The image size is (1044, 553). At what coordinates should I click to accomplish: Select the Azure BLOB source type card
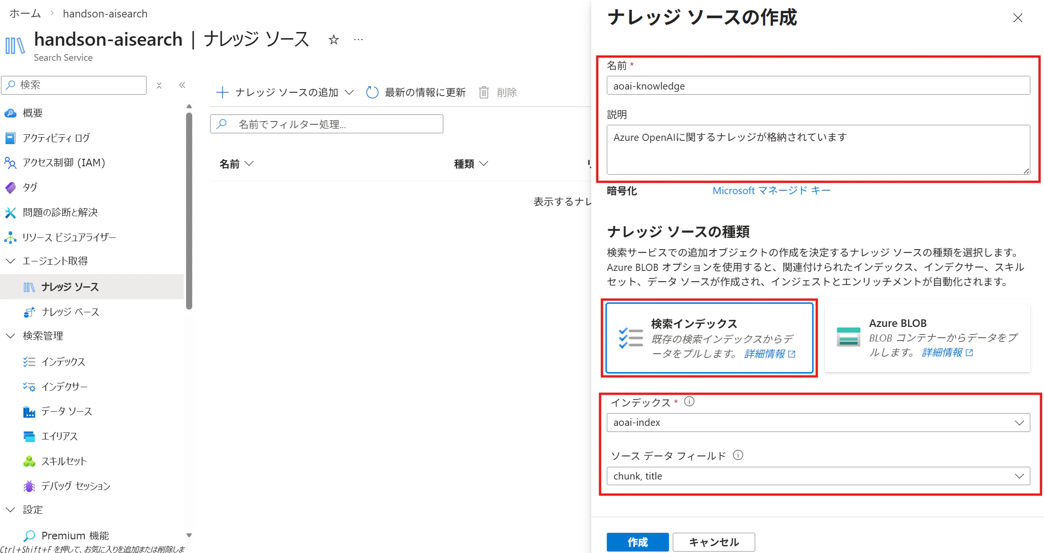[x=927, y=338]
